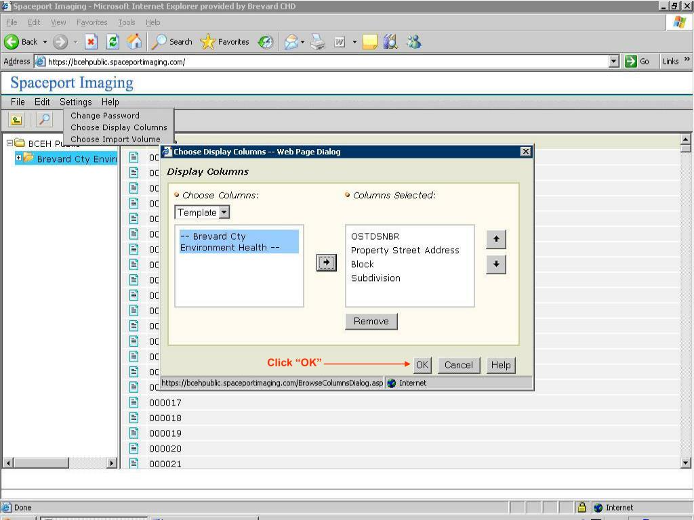The height and width of the screenshot is (520, 694).
Task: Collapse the BCEH Public tree node
Action: coord(9,144)
